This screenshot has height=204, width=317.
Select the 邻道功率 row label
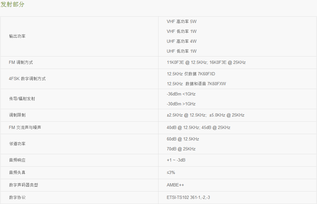tap(17, 144)
